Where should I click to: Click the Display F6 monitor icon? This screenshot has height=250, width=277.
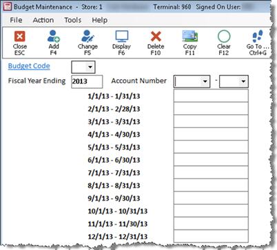pos(121,37)
